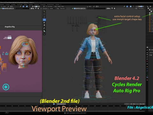Image resolution: width=153 pixels, height=115 pixels.
Task: Click the timeline current frame field
Action: coord(127,104)
